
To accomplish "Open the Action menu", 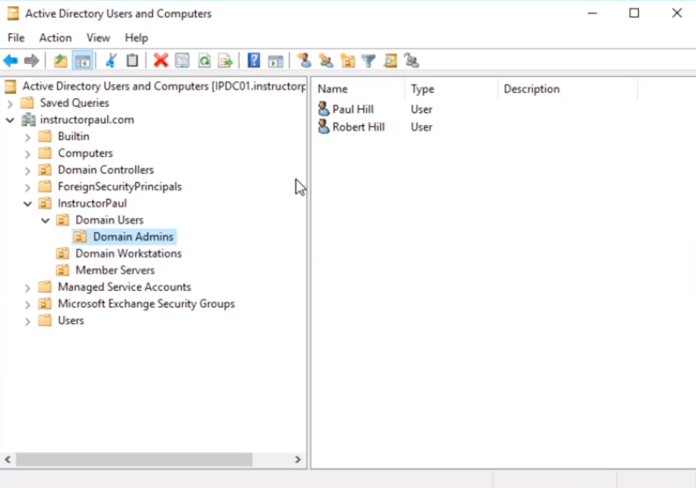I will [x=55, y=38].
